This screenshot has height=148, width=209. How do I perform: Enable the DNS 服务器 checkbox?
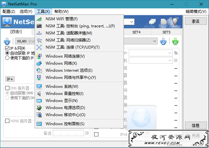7,88
